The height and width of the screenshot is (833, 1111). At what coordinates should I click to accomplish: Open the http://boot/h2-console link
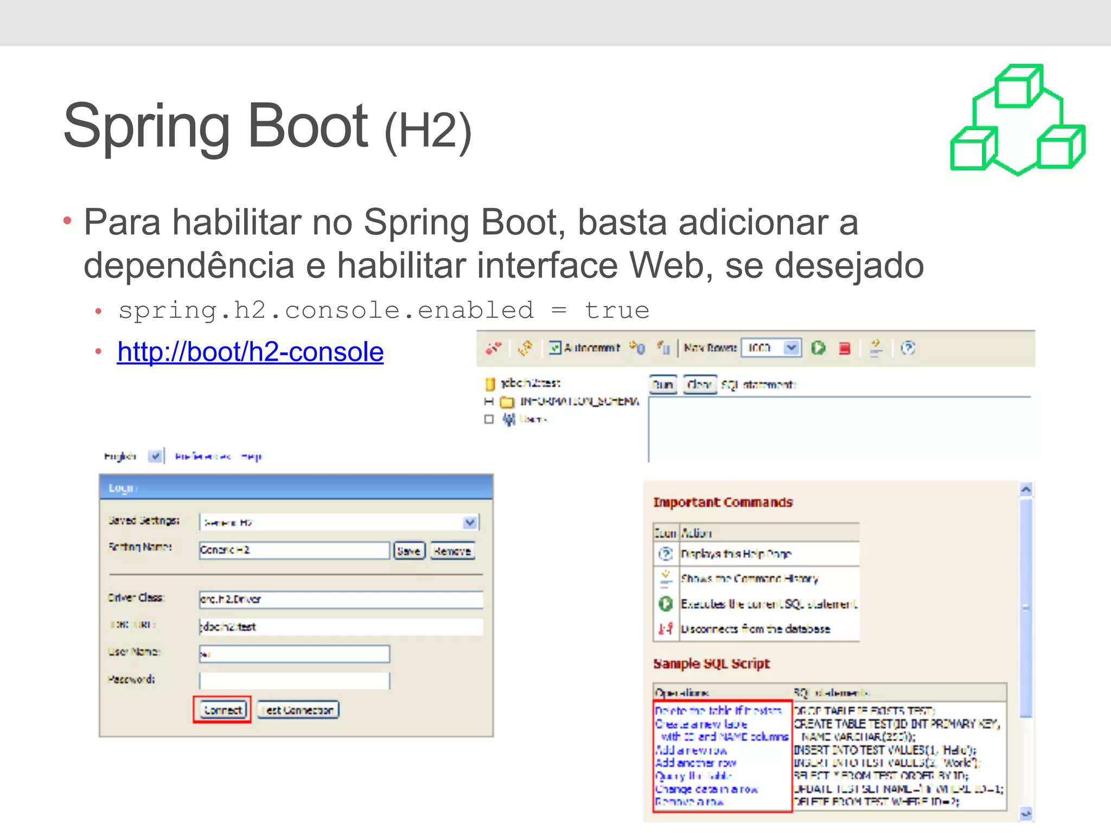(250, 352)
